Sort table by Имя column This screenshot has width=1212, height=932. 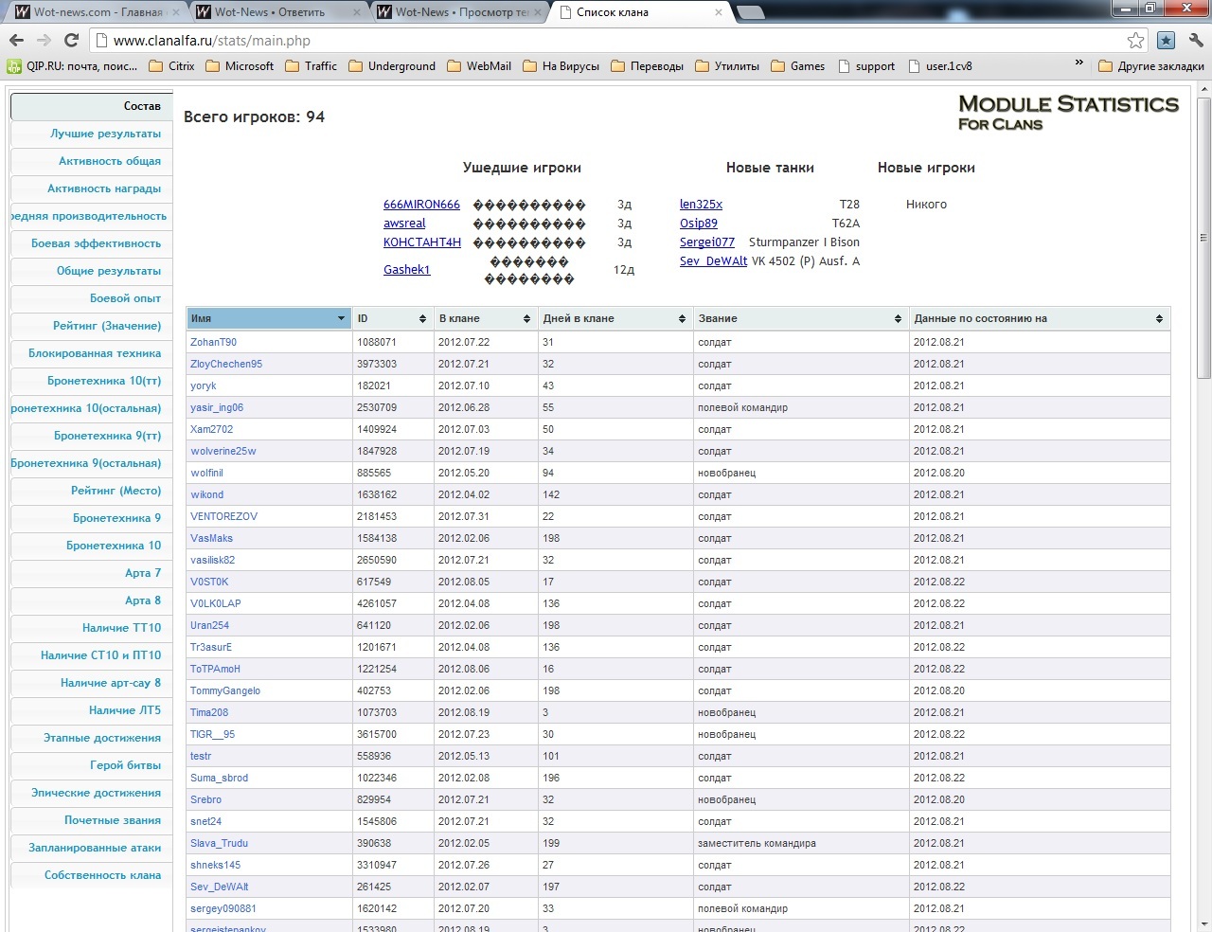tap(269, 318)
